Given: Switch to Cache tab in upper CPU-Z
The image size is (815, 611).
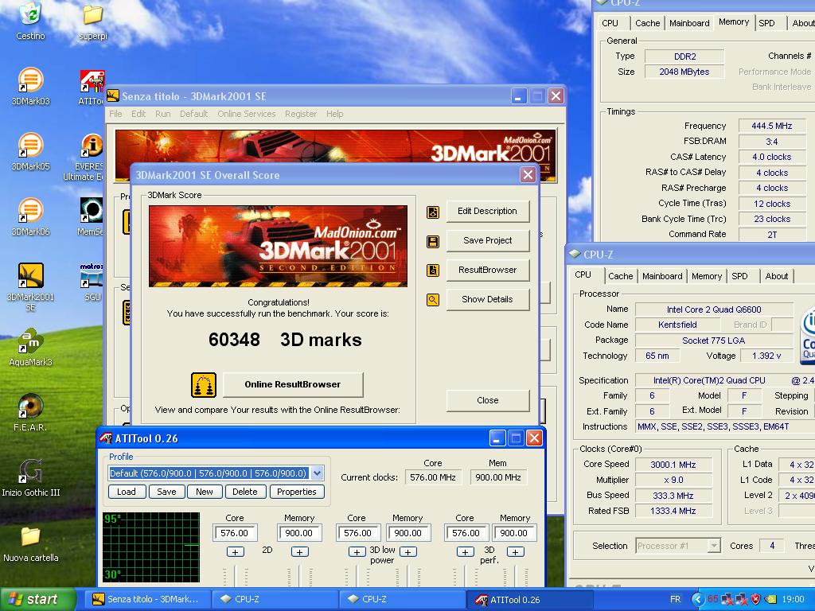Looking at the screenshot, I should click(647, 23).
